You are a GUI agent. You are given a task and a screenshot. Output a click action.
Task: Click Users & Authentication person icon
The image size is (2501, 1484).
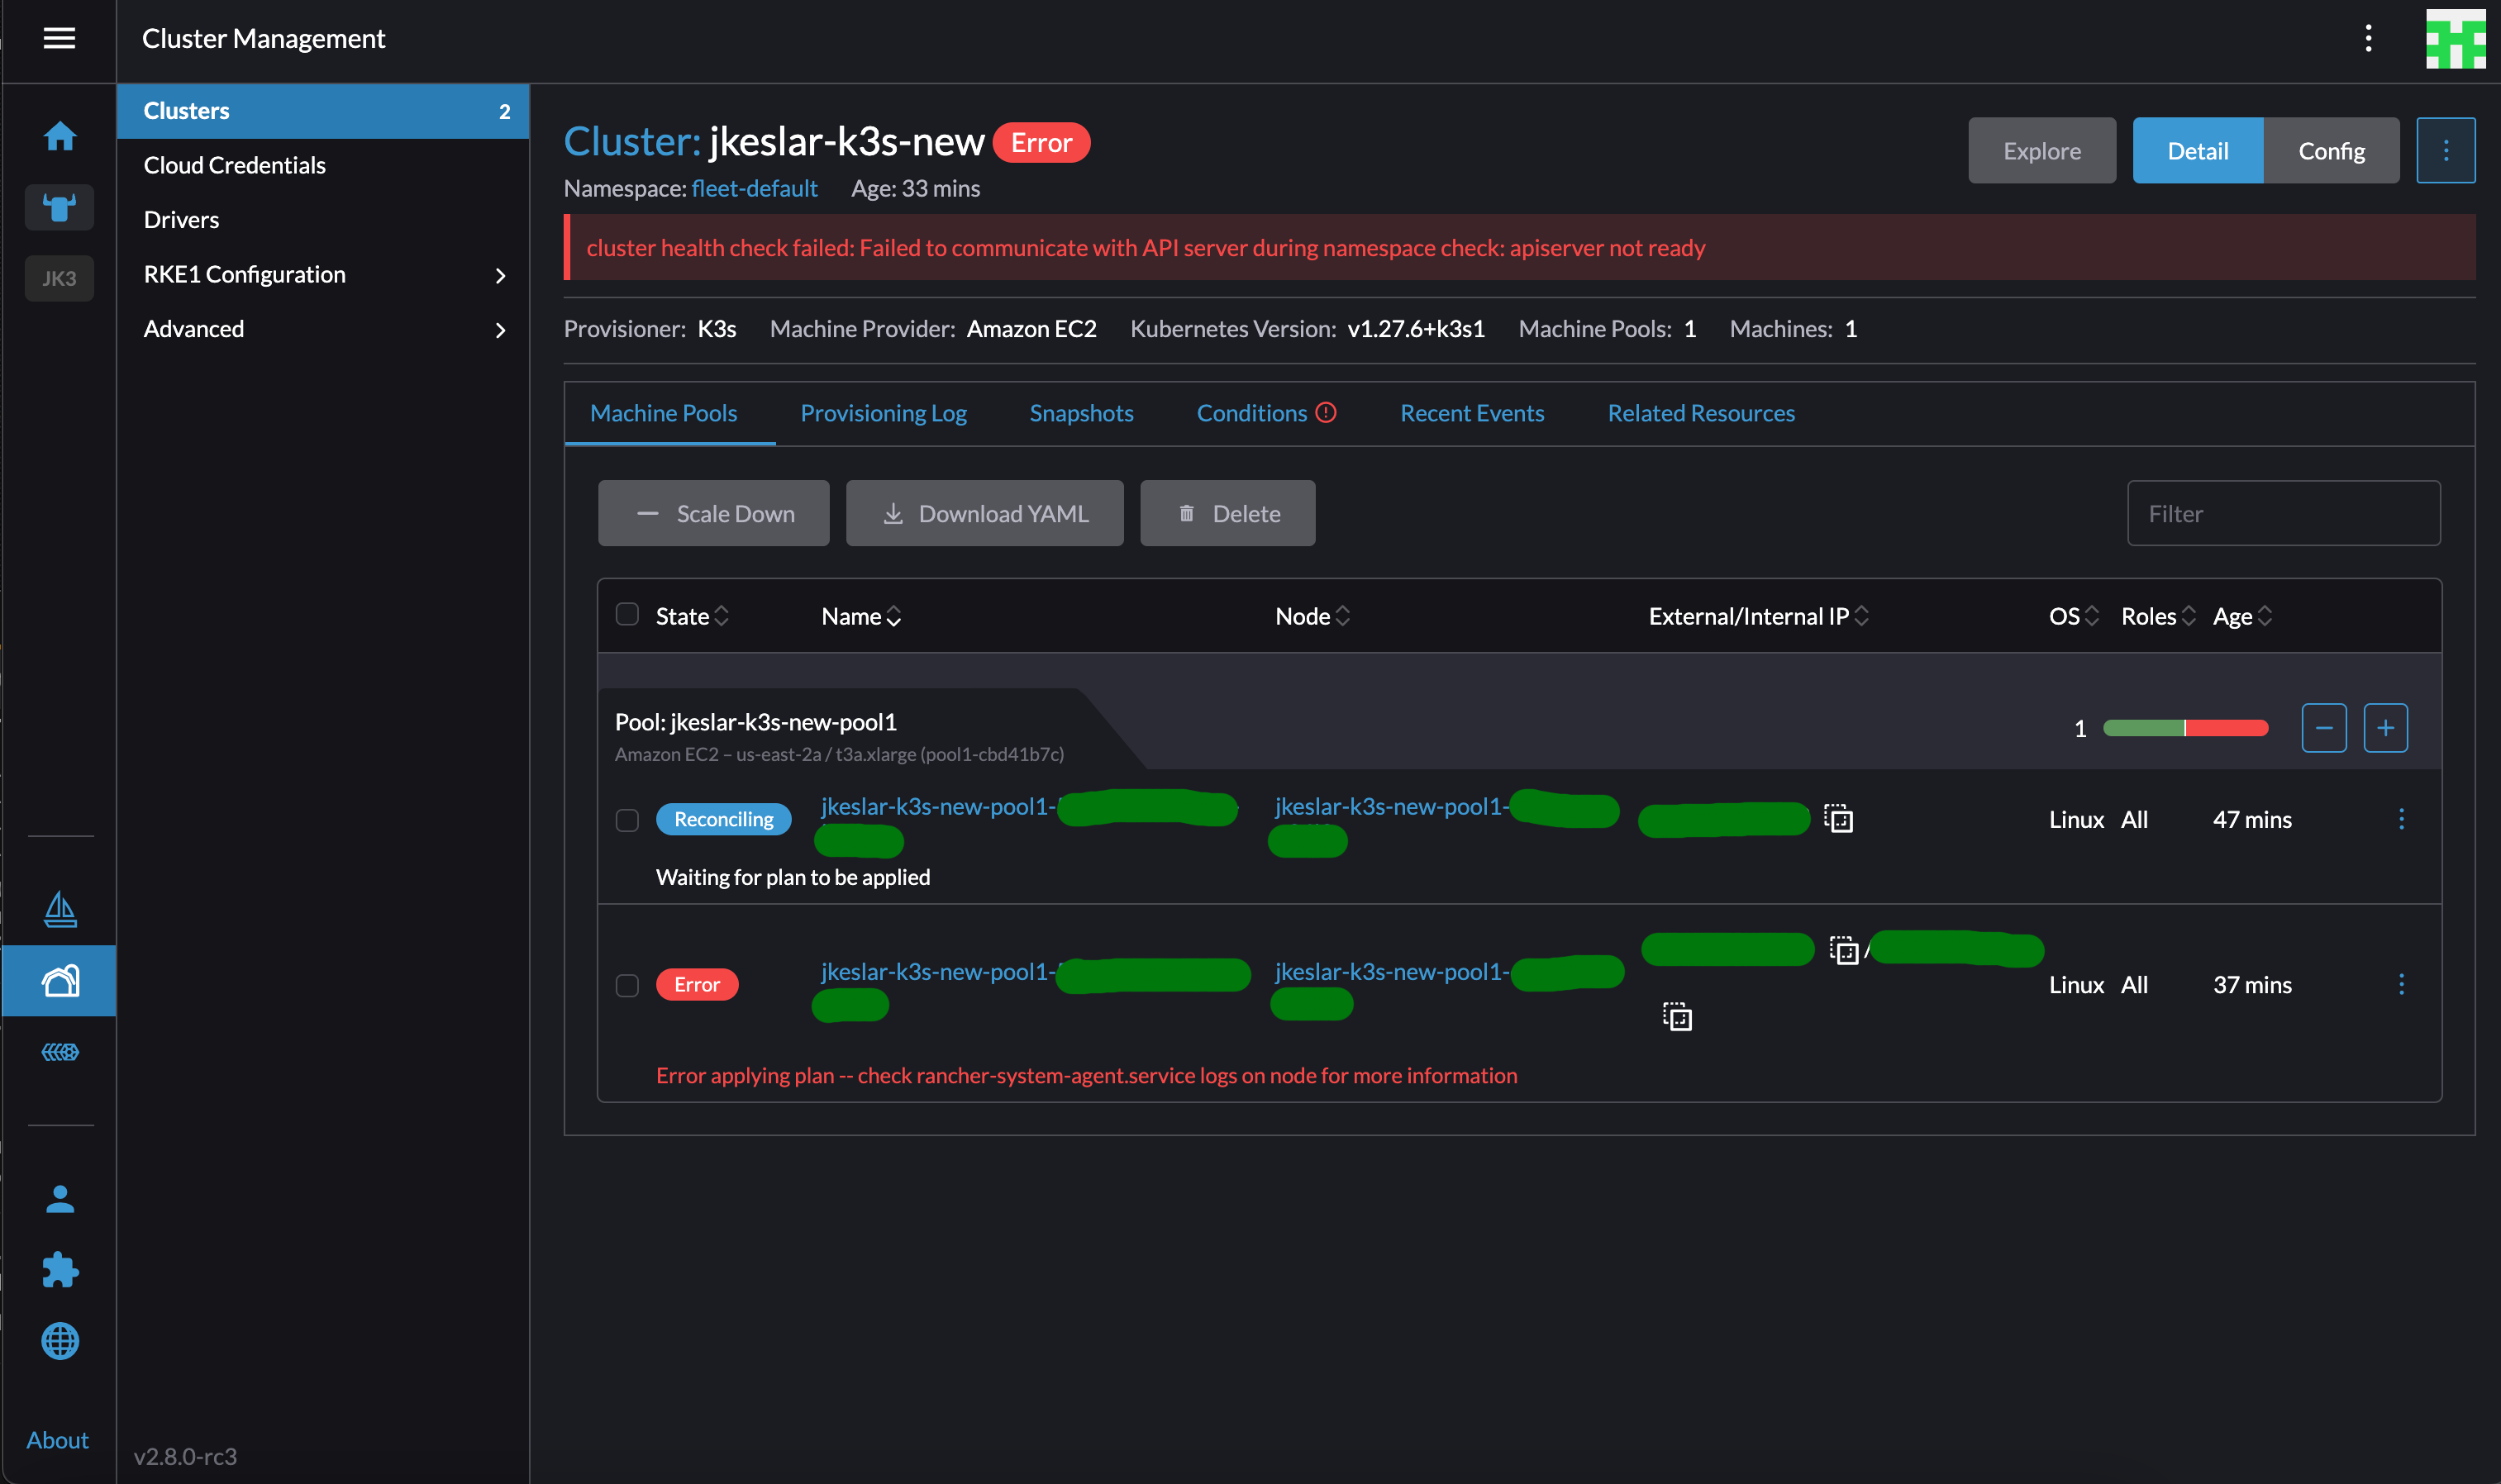point(59,1198)
